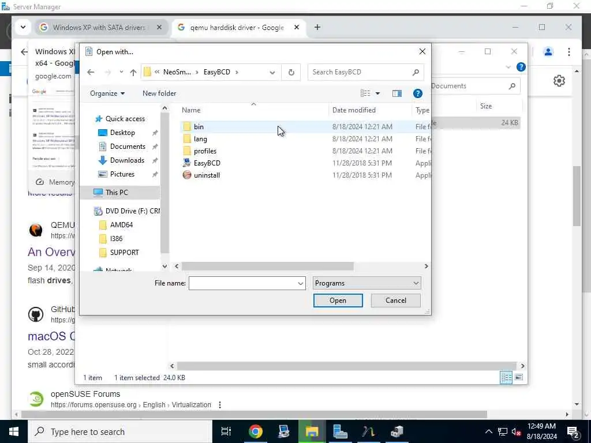Open Google settings gear icon
Image resolution: width=591 pixels, height=443 pixels.
(559, 81)
